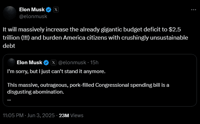Click the verified badge inside the quoted post
Viewport: 200px width, 124px height.
46,63
